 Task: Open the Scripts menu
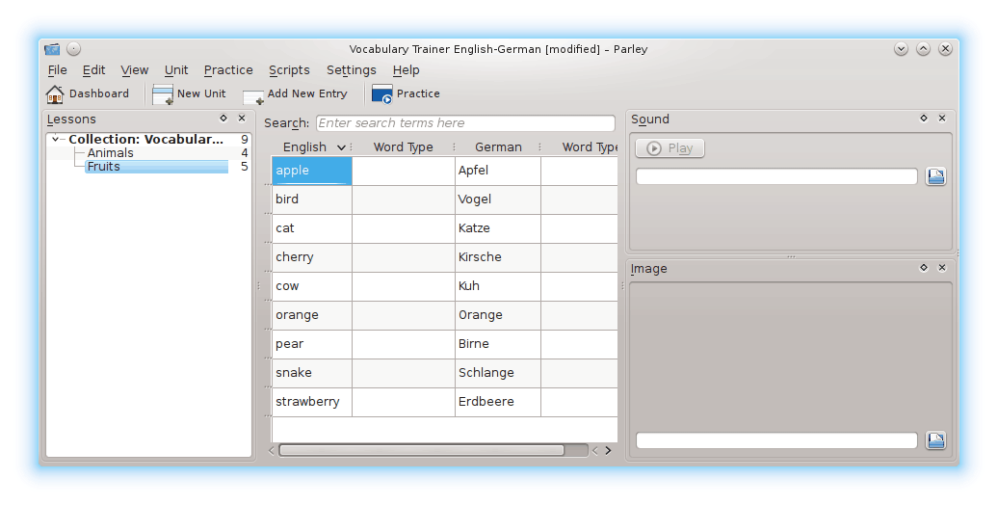[x=289, y=70]
